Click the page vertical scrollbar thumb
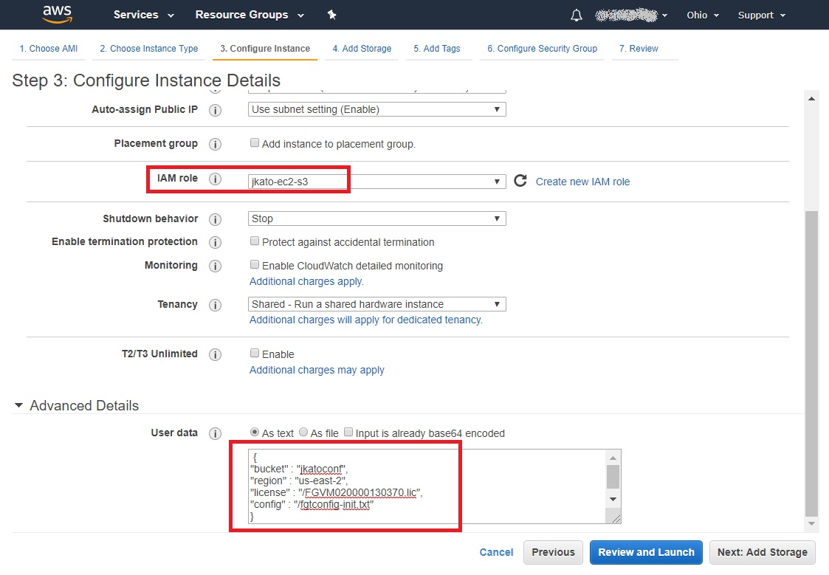This screenshot has width=829, height=575. coord(811,363)
